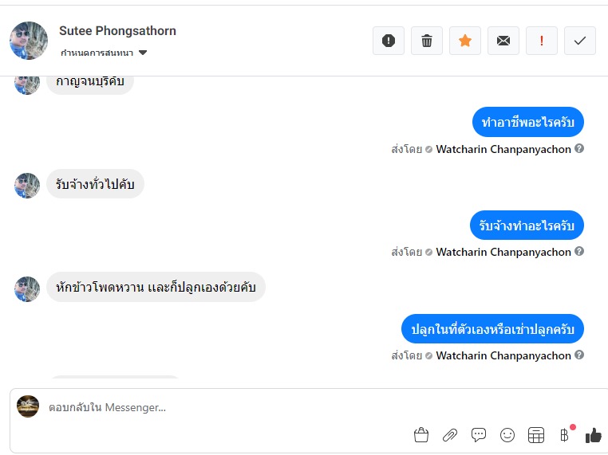Image resolution: width=608 pixels, height=455 pixels.
Task: Mark conversation unread with envelope icon
Action: (503, 41)
